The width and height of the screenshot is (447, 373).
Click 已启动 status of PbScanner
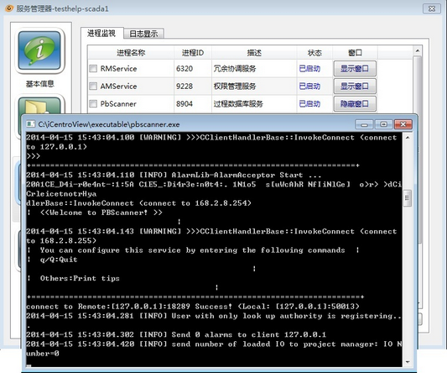(x=309, y=103)
